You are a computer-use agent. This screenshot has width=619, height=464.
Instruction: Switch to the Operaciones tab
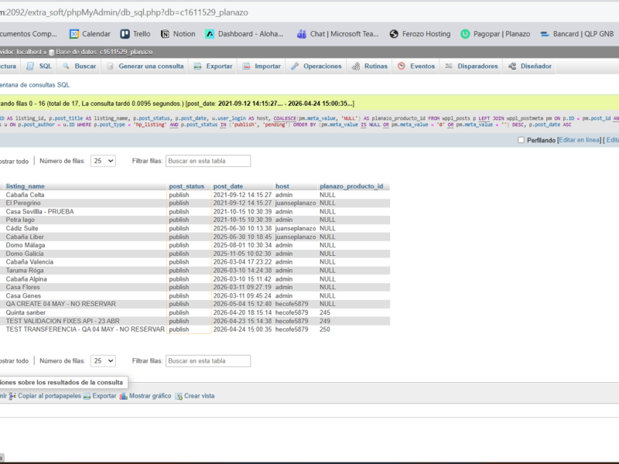click(x=316, y=67)
